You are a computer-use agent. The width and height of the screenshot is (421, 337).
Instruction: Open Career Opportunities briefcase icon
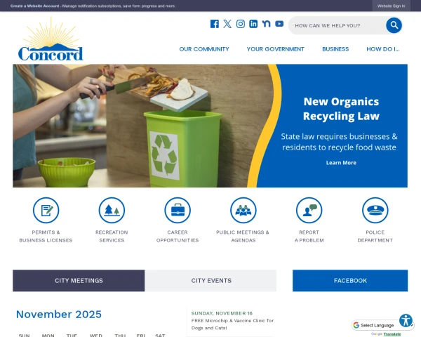(178, 210)
